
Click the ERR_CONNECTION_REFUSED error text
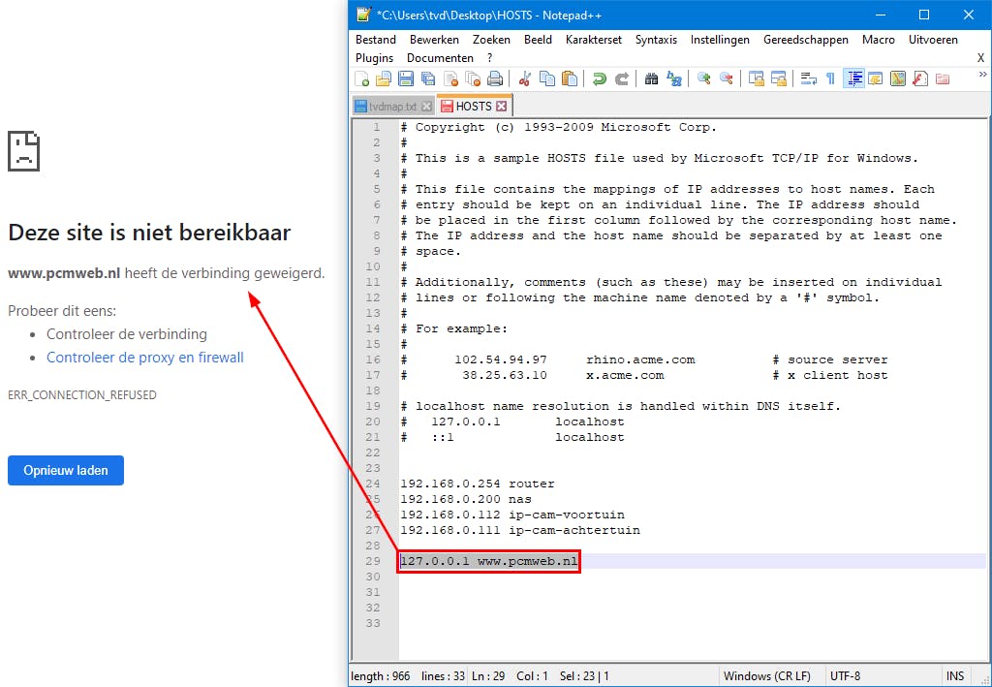click(82, 394)
